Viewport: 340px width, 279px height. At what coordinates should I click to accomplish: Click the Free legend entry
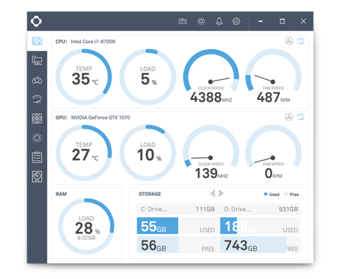(x=292, y=194)
